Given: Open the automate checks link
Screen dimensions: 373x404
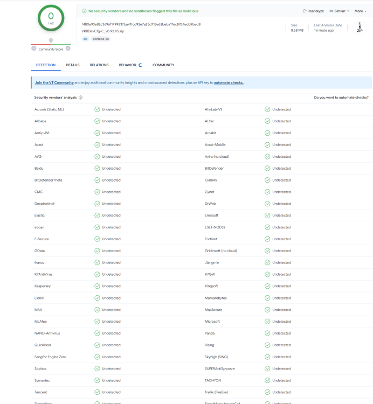Looking at the screenshot, I should [x=229, y=82].
